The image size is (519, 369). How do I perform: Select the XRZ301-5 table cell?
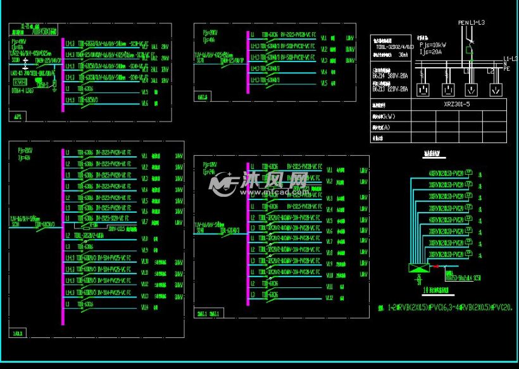(x=458, y=105)
